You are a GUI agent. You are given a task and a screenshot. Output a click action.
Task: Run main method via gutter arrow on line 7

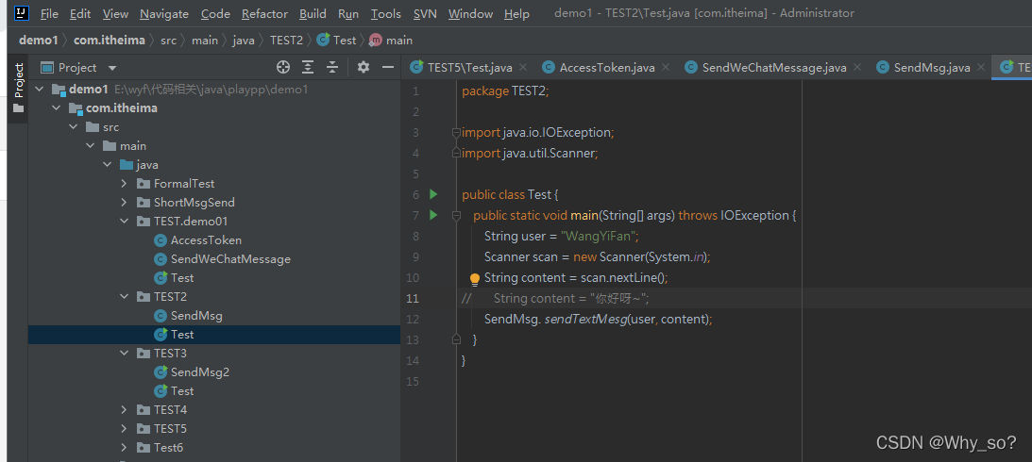coord(433,215)
